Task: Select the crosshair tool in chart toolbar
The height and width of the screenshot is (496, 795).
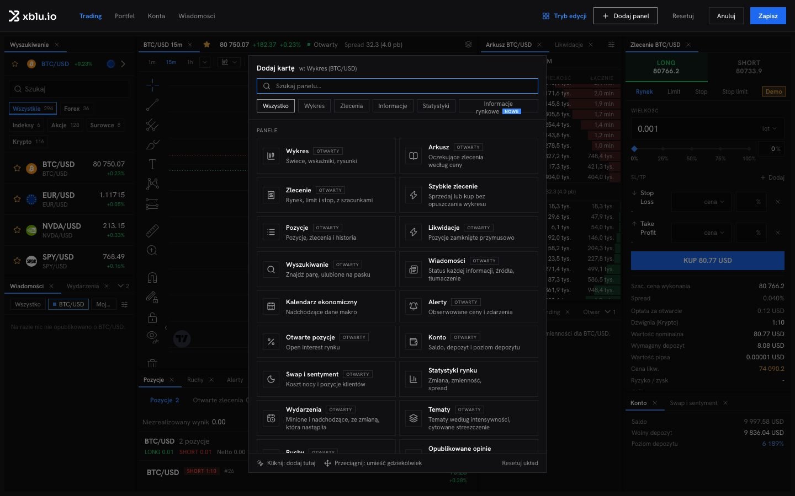Action: click(152, 84)
